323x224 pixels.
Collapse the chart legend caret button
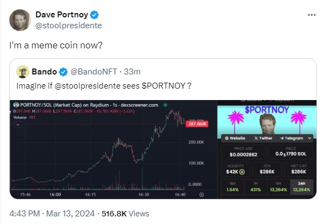pos(18,125)
